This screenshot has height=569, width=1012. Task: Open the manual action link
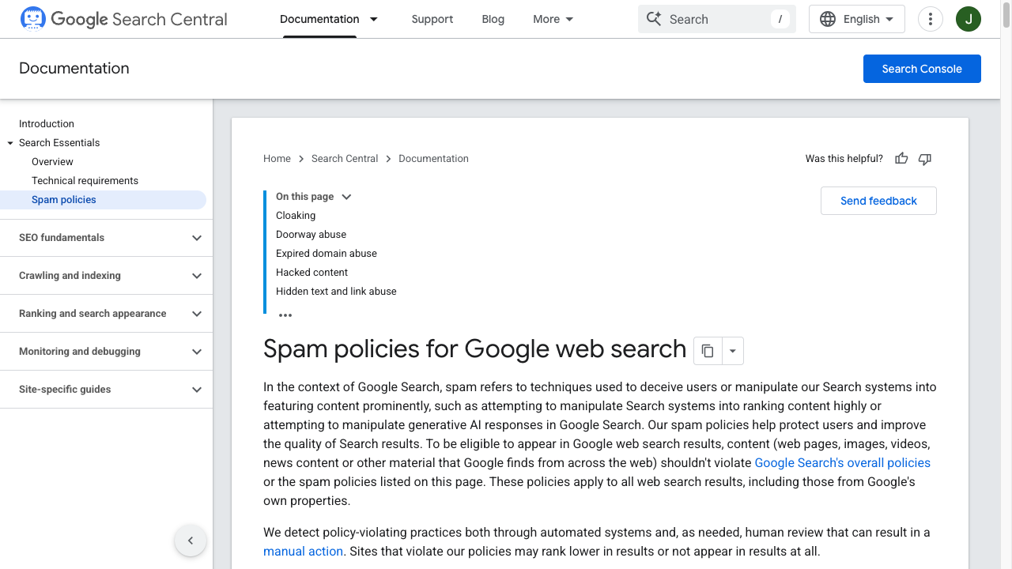click(303, 552)
